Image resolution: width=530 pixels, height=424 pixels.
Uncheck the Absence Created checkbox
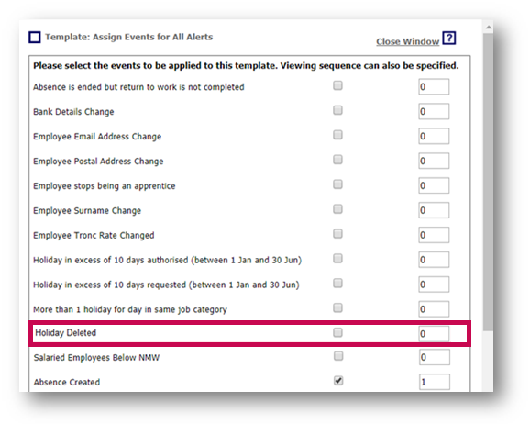click(x=338, y=380)
